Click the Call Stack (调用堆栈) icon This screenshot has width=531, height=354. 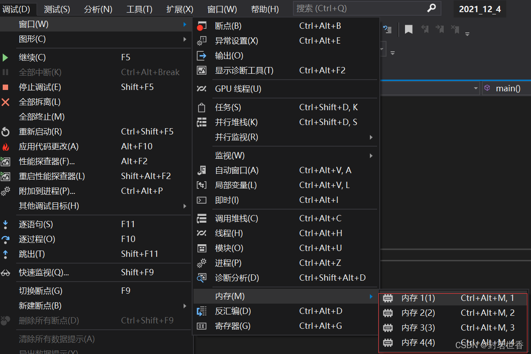(x=201, y=219)
